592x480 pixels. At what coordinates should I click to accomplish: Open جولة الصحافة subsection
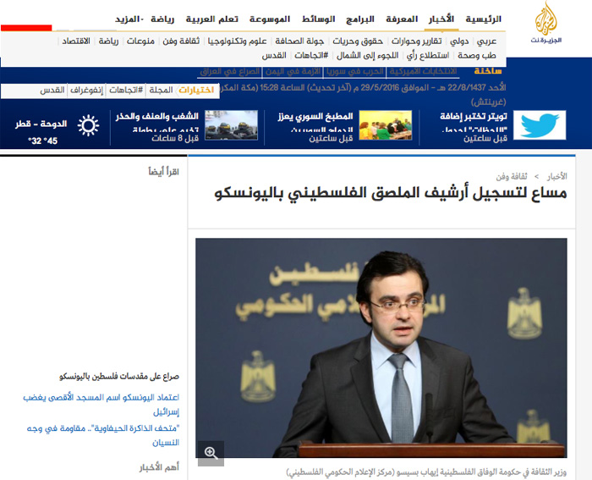point(299,41)
